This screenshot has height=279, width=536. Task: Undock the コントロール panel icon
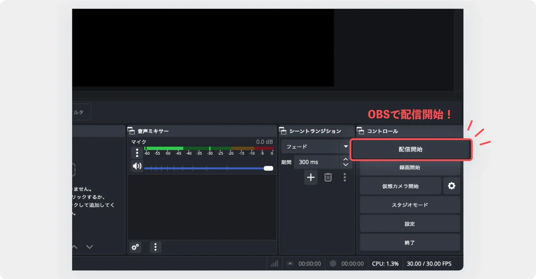coord(360,131)
